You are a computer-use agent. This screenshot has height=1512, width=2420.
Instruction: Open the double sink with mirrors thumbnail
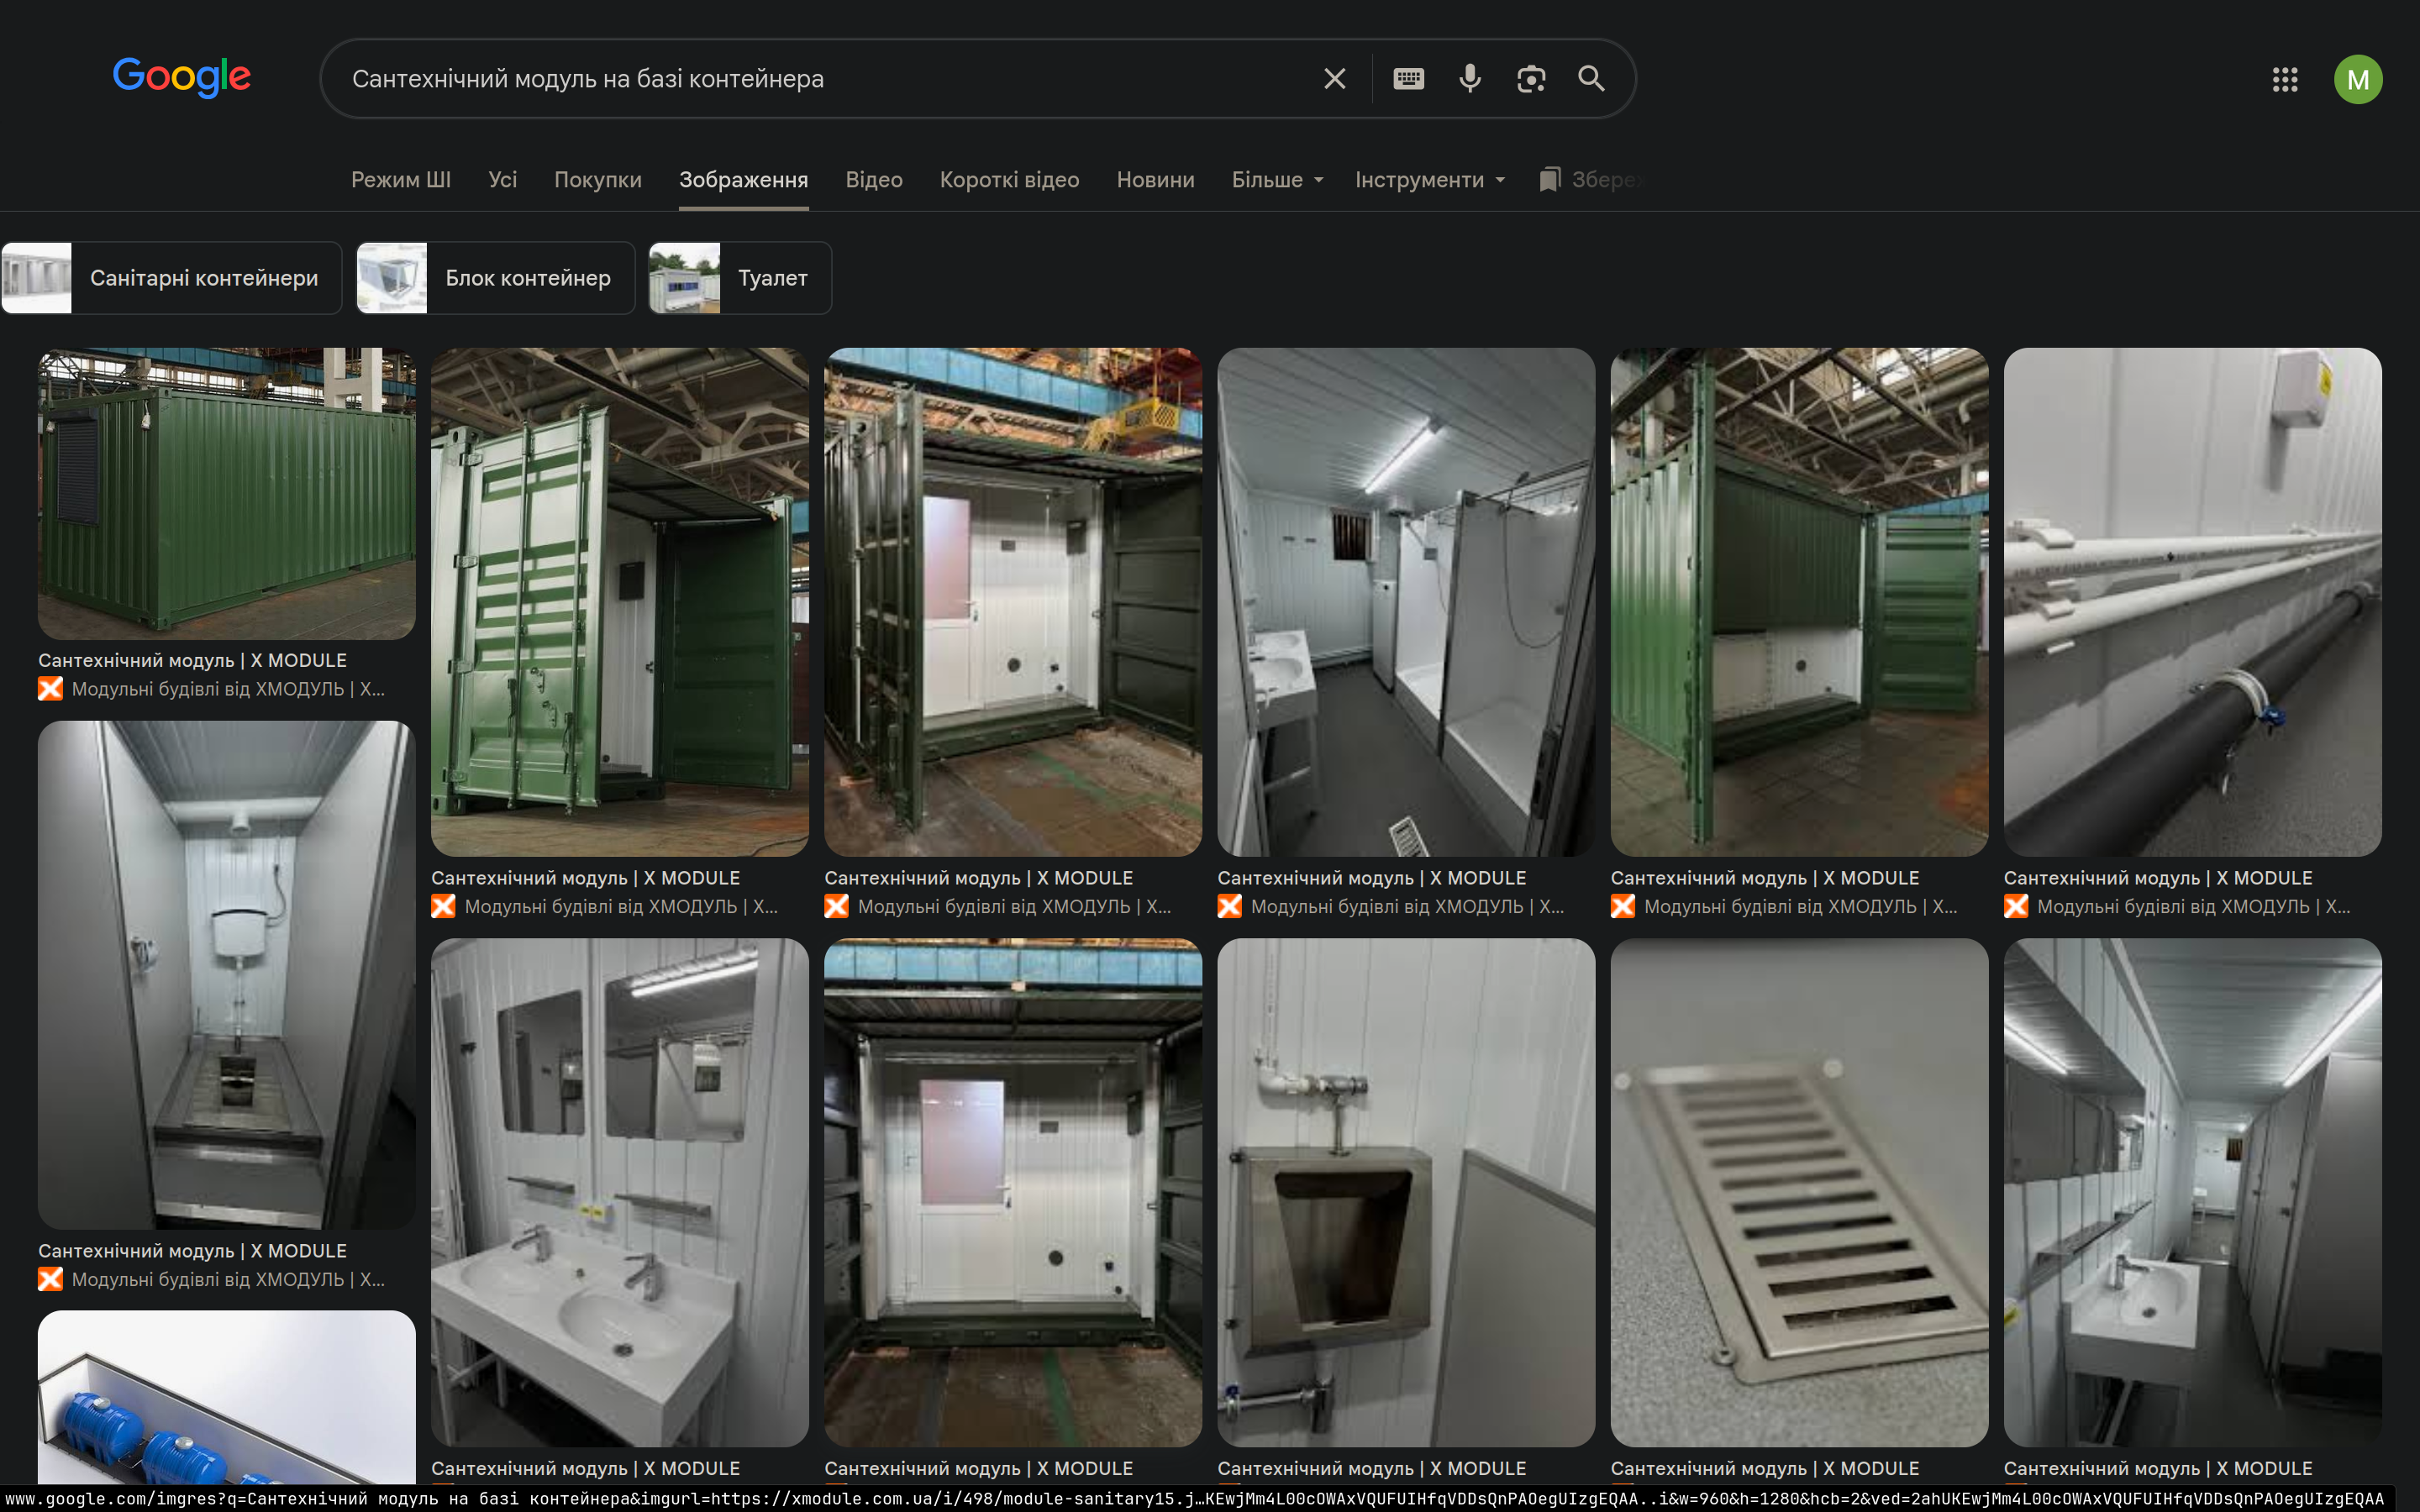click(620, 1192)
